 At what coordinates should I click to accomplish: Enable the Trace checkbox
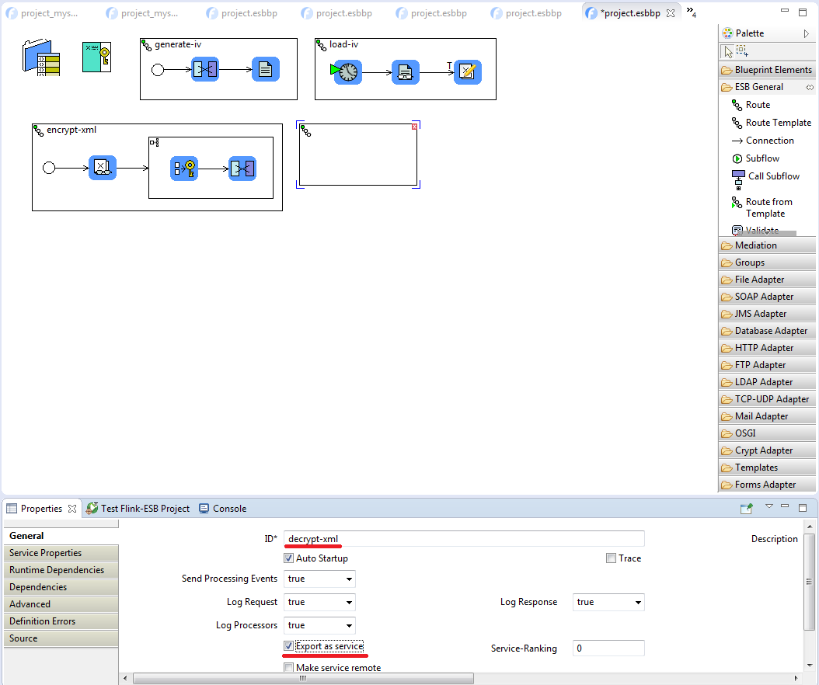[612, 558]
